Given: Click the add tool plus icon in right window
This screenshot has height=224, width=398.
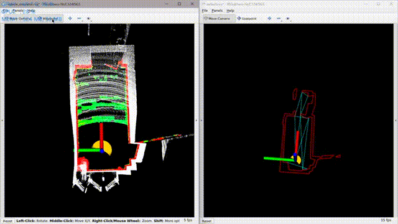Looking at the screenshot, I should click(x=269, y=18).
